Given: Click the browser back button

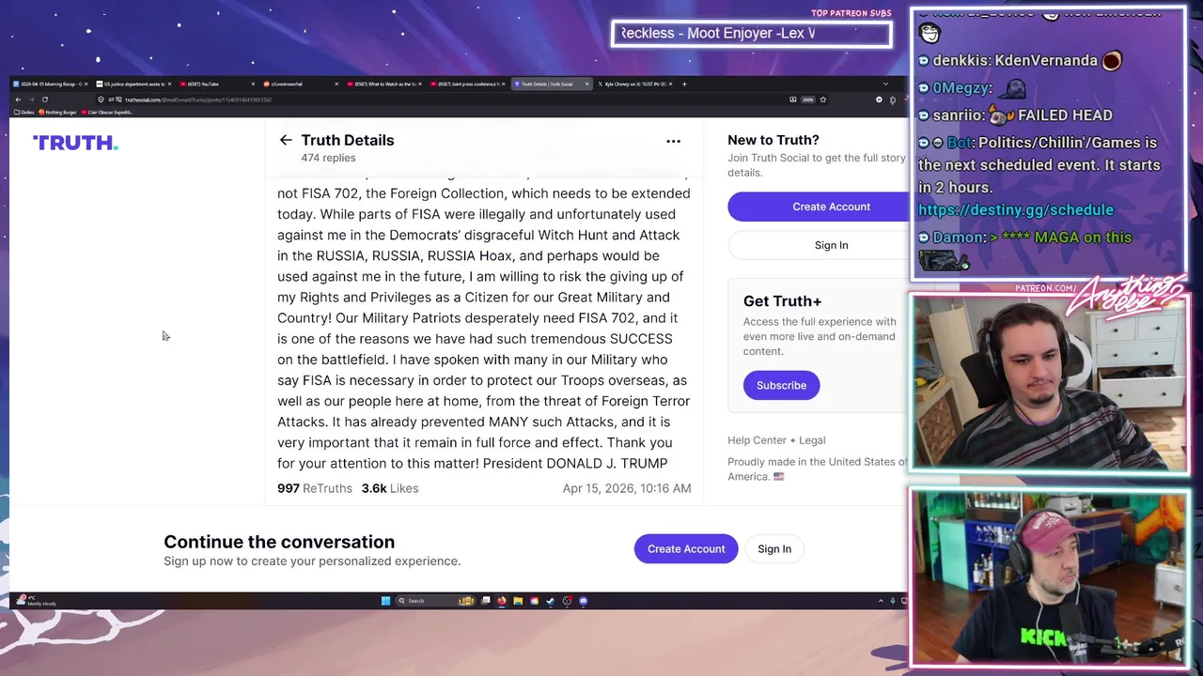Looking at the screenshot, I should coord(18,100).
